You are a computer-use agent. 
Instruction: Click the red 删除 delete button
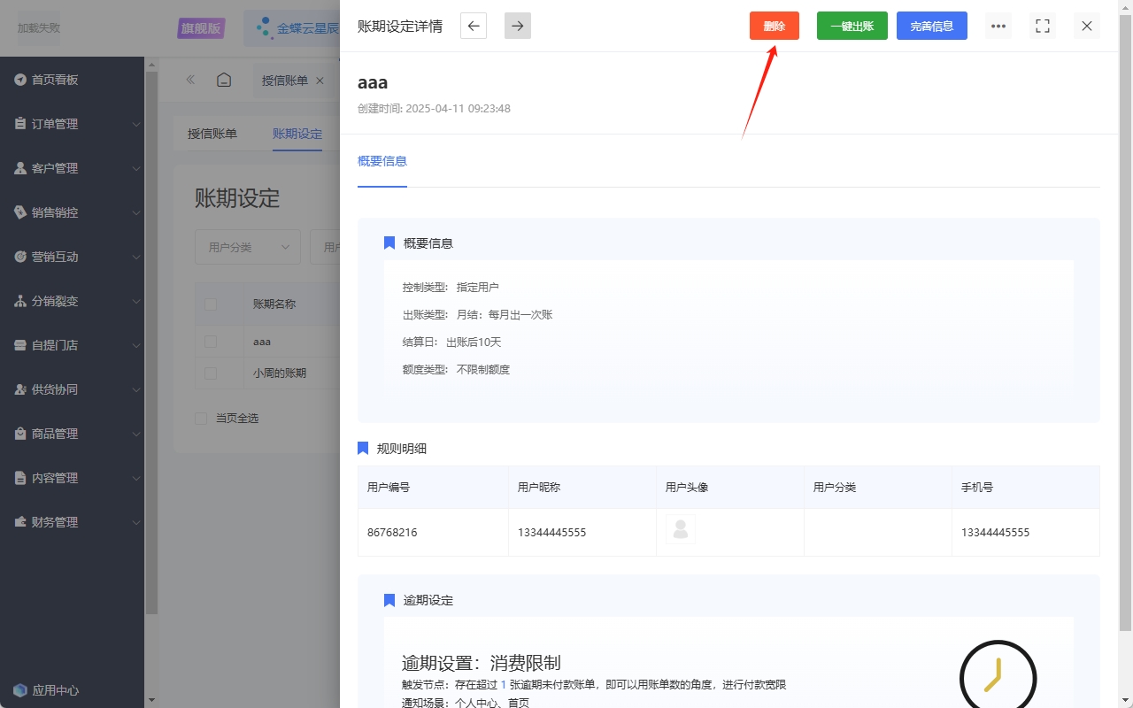[x=774, y=26]
